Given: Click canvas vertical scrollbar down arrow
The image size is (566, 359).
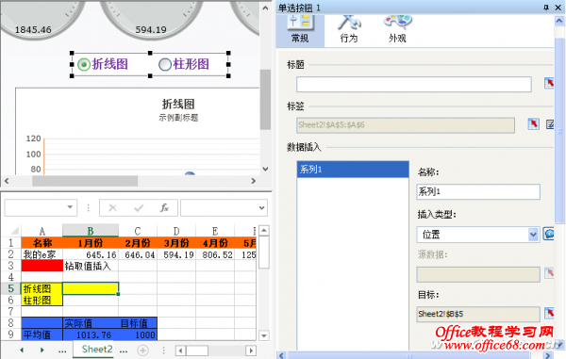Looking at the screenshot, I should pos(265,169).
